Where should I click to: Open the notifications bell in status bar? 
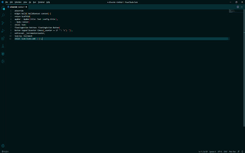pos(242,151)
